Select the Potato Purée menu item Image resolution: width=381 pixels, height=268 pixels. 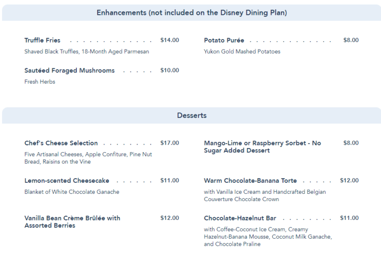click(224, 40)
